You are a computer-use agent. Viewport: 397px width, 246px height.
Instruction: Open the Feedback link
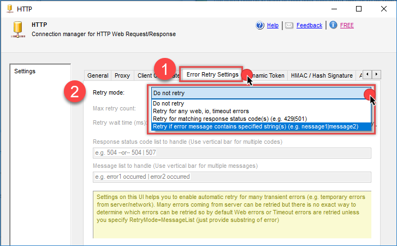click(x=309, y=25)
